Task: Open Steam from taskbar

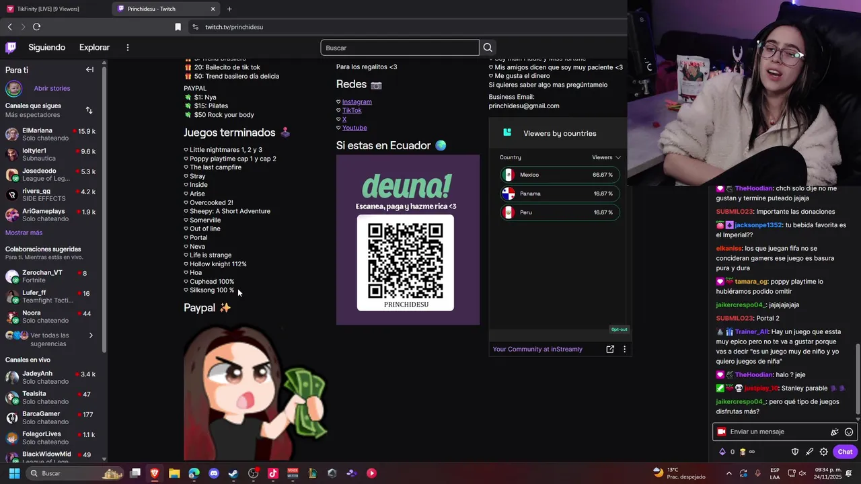Action: coord(233,473)
